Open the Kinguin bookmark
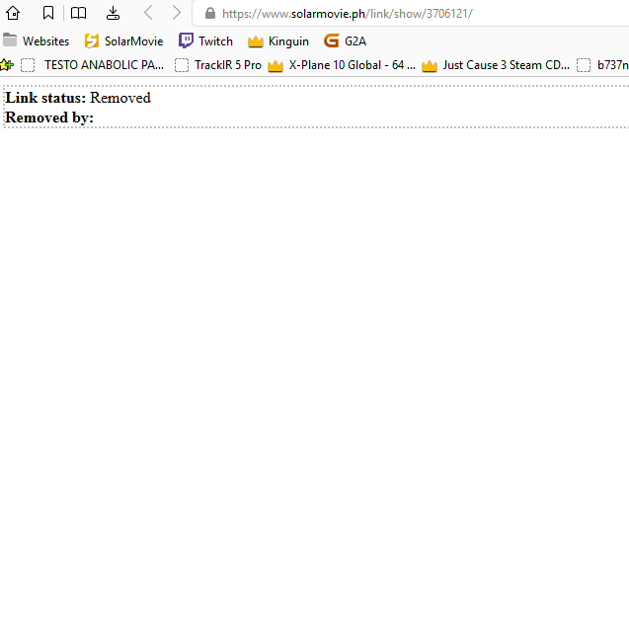This screenshot has height=633, width=629. click(278, 41)
